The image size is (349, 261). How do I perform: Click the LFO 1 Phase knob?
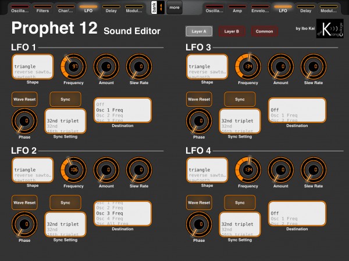click(x=24, y=121)
